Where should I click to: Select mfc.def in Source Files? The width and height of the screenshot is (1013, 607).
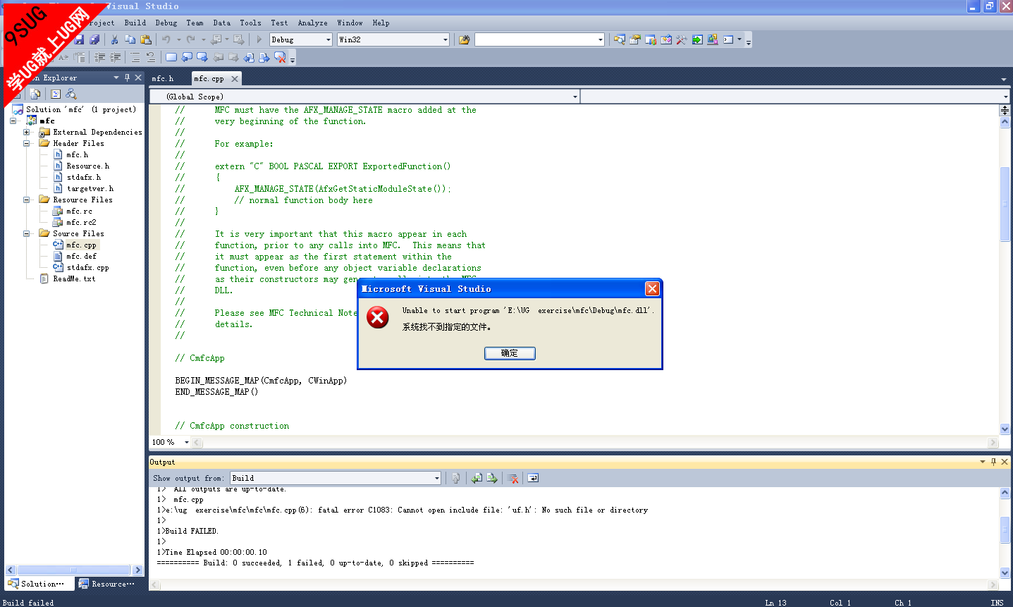point(81,257)
